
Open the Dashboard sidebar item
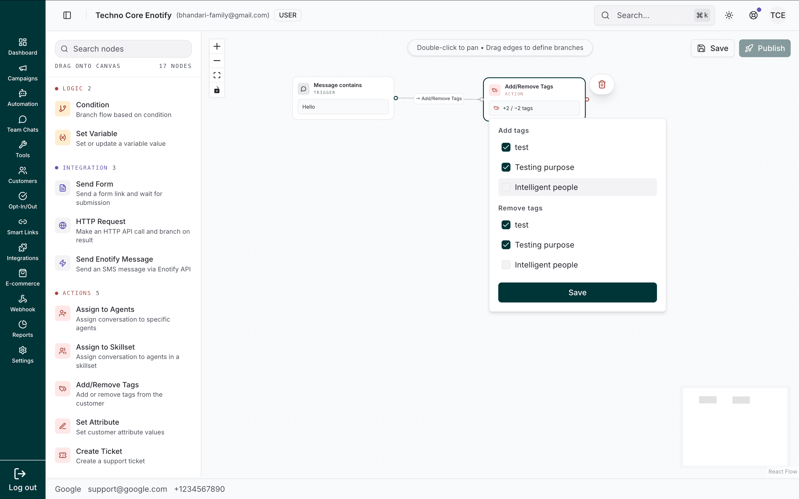click(23, 47)
